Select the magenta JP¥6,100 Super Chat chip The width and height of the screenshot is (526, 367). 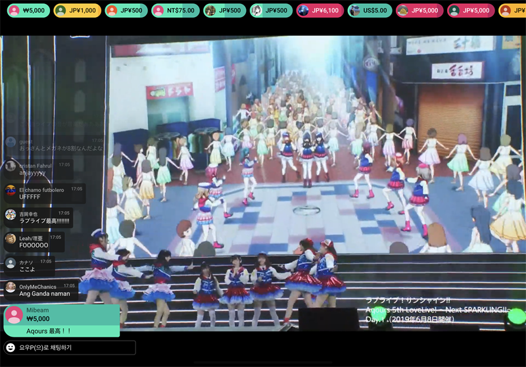tap(320, 11)
